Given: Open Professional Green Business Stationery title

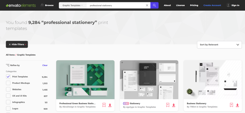Looking at the screenshot, I should (x=77, y=103).
